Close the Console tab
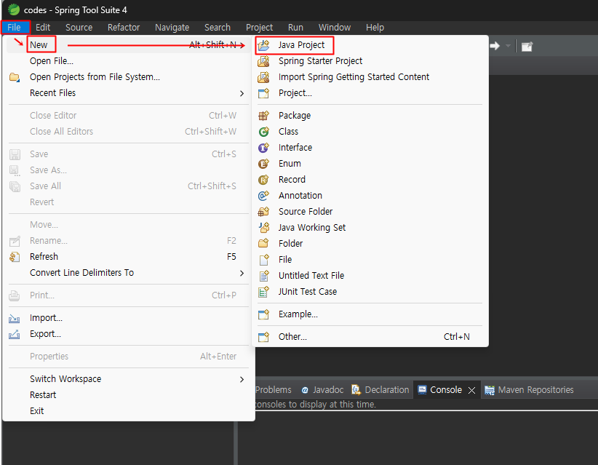 click(471, 390)
